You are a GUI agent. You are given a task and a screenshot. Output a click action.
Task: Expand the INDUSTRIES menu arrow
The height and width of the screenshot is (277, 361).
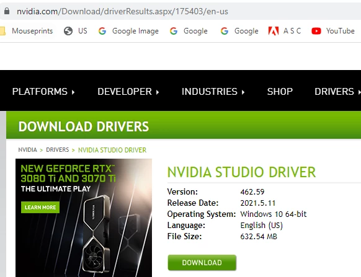click(x=243, y=92)
